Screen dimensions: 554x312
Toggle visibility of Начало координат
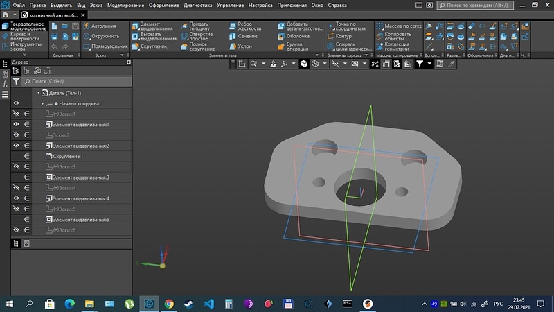click(16, 103)
